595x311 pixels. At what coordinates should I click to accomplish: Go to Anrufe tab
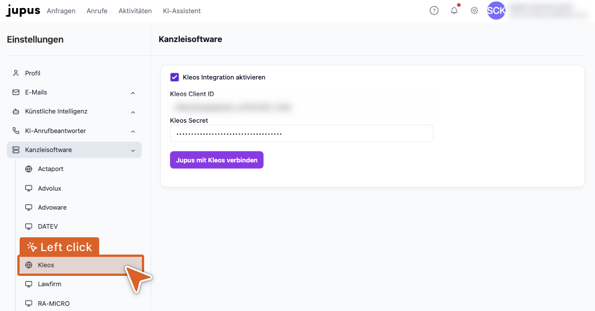(97, 11)
